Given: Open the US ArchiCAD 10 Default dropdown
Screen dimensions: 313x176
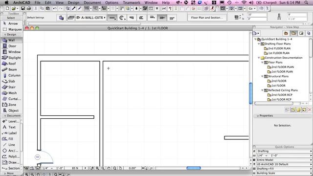Looking at the screenshot, I should (x=284, y=164).
